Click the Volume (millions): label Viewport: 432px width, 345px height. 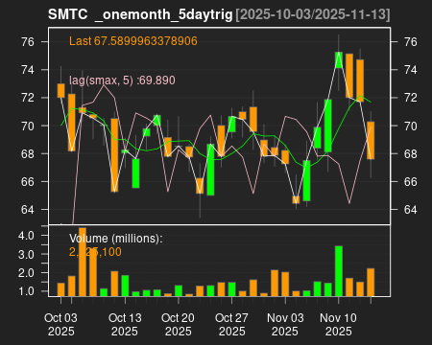click(x=116, y=239)
